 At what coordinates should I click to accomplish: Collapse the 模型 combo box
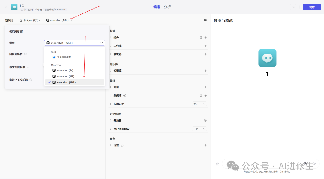(x=75, y=43)
